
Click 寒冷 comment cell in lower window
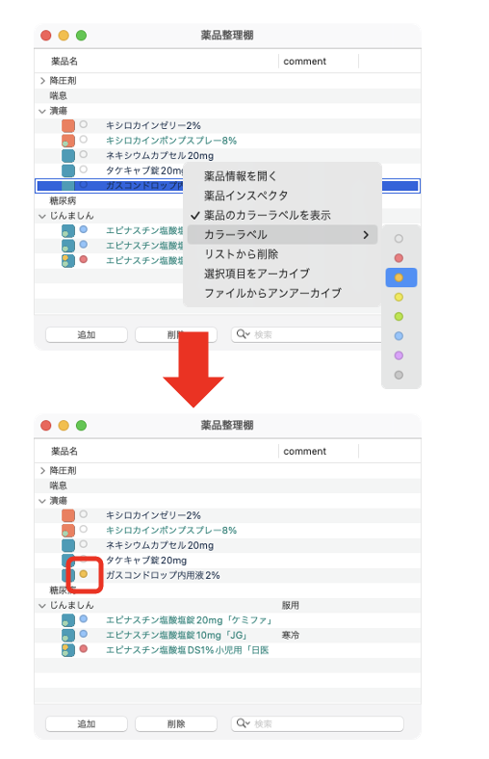click(291, 635)
